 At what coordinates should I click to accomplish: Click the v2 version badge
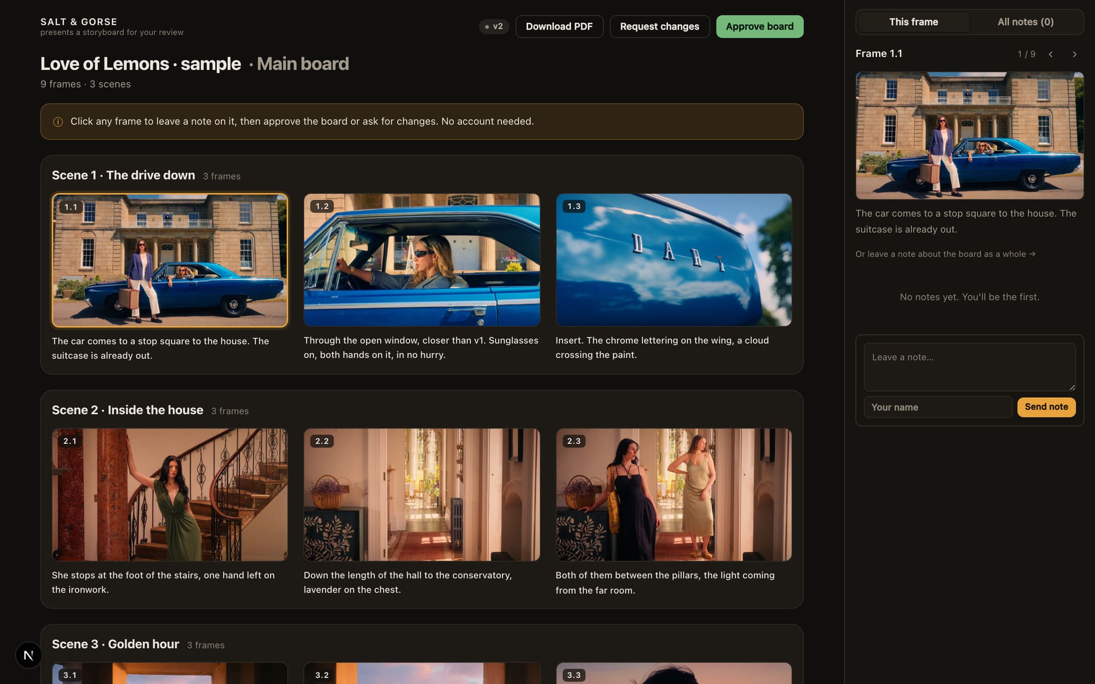coord(494,26)
